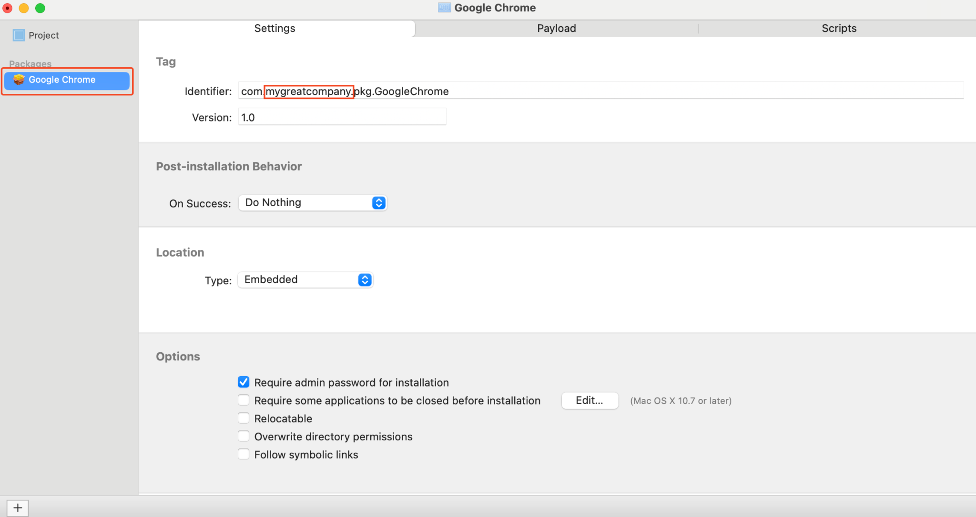Click the Google Chrome package box icon

(19, 80)
